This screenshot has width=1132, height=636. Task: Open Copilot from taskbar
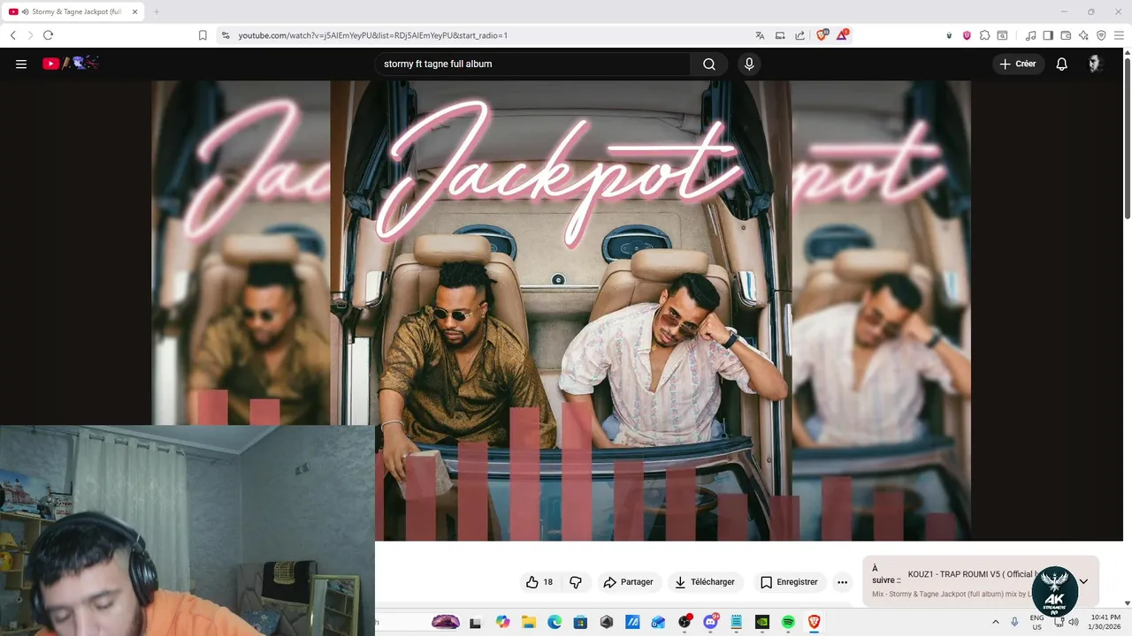coord(503,622)
